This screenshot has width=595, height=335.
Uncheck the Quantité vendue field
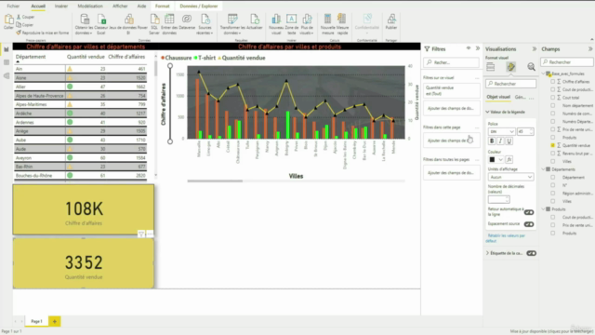[x=552, y=145]
